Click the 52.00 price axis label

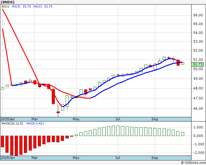click(198, 50)
